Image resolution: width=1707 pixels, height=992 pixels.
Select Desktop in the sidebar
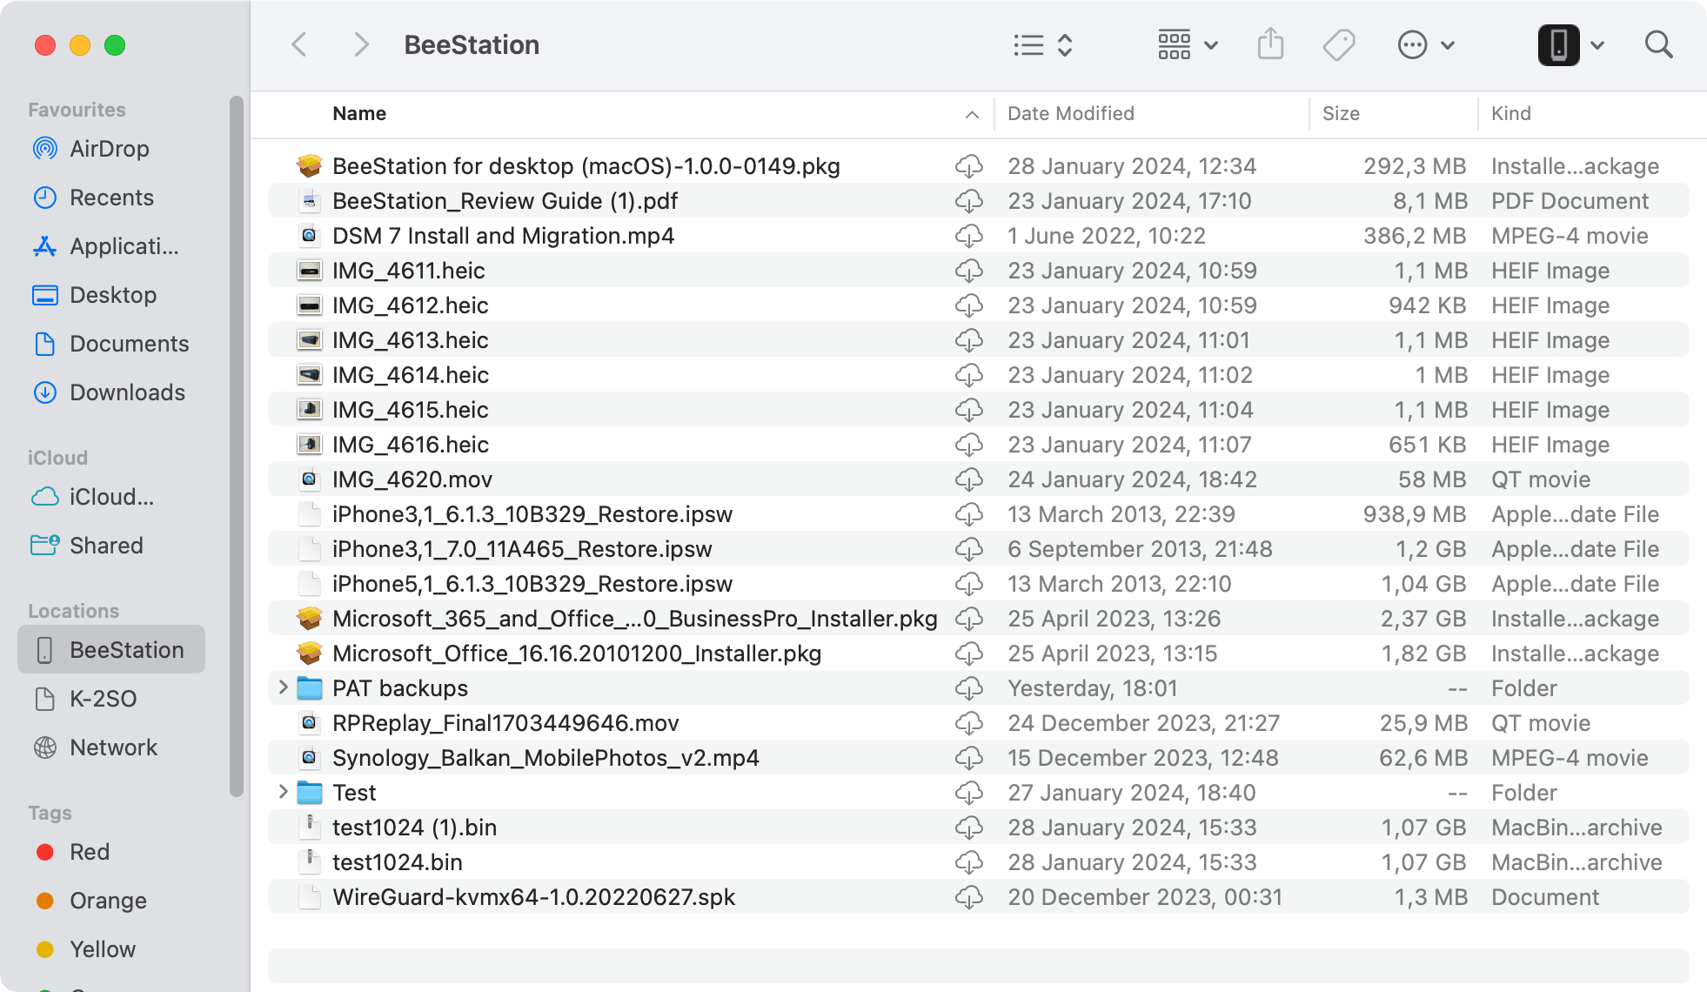click(113, 295)
